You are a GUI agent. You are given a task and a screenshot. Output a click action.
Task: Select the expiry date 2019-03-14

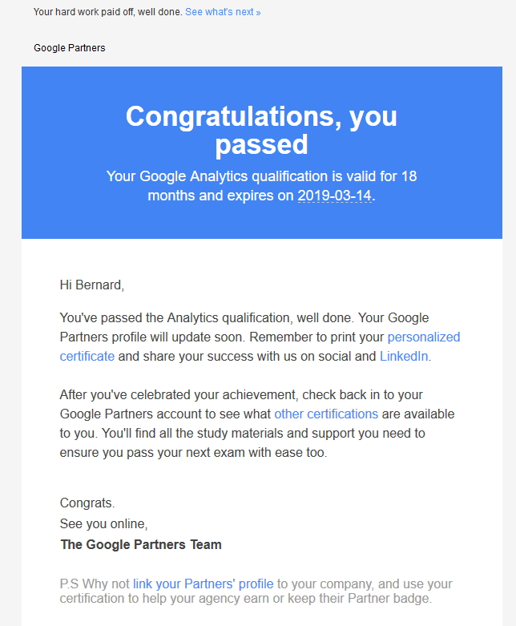click(x=334, y=196)
